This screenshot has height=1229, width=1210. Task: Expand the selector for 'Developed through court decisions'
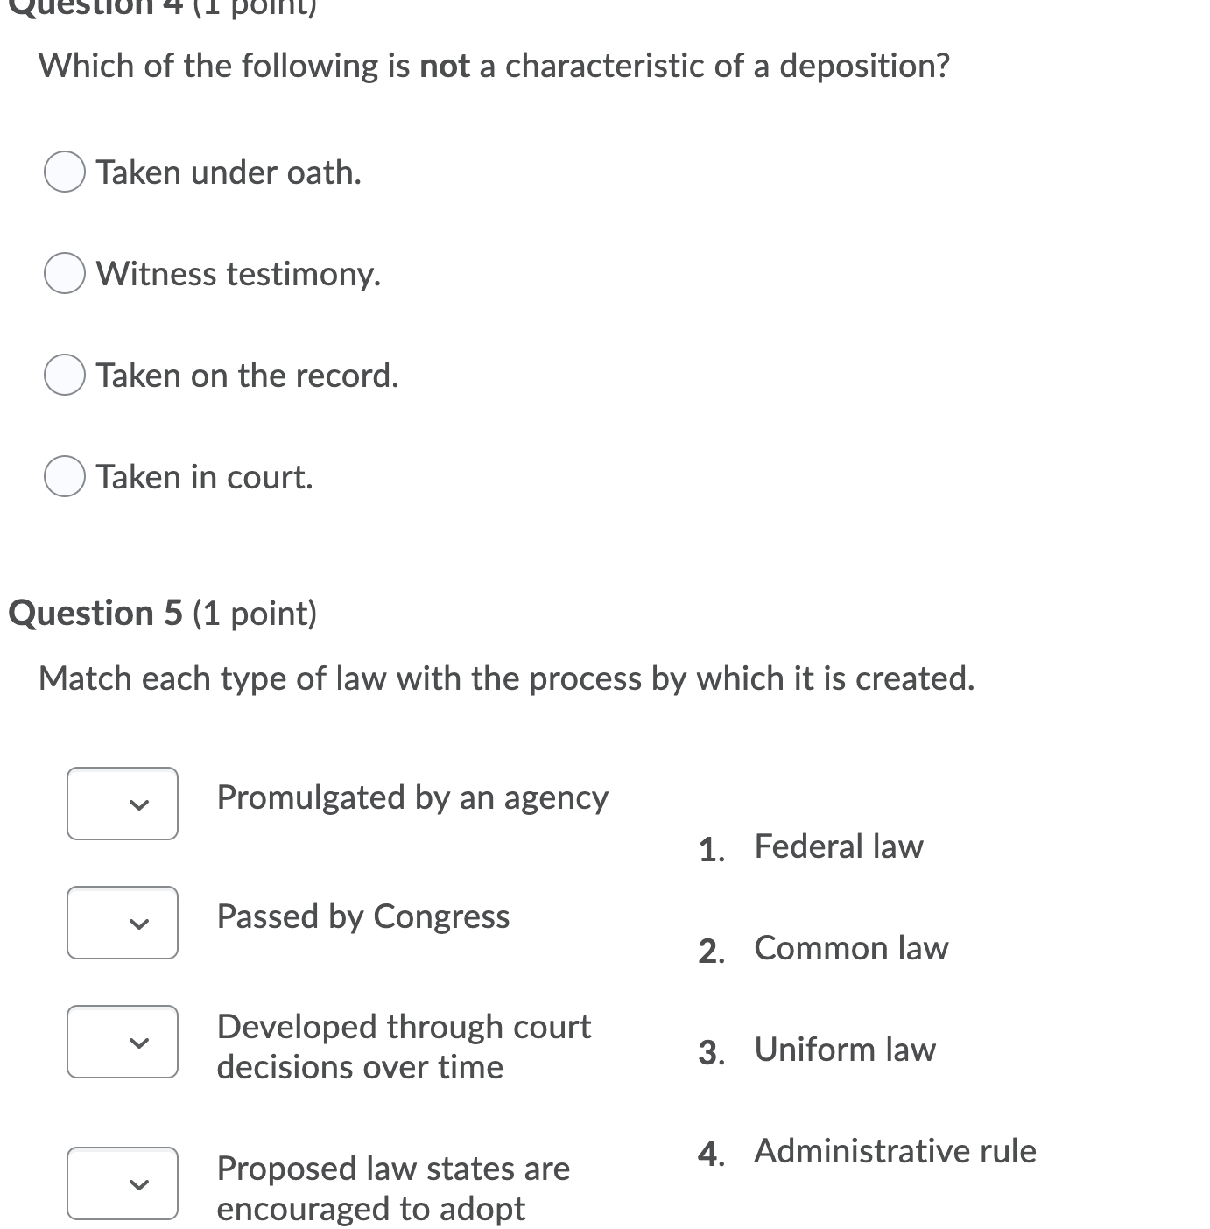point(122,1042)
